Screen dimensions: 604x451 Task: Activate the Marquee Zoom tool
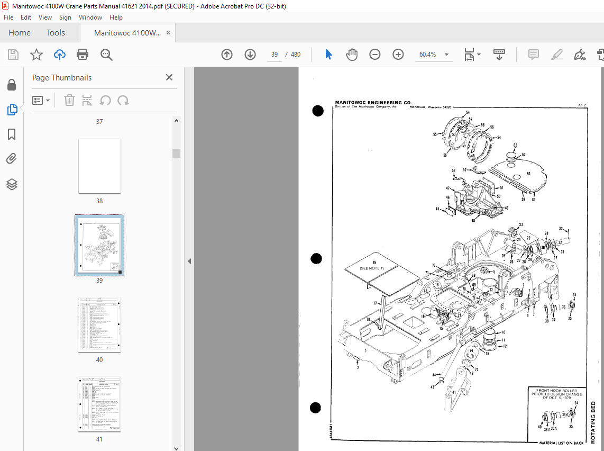coord(106,54)
